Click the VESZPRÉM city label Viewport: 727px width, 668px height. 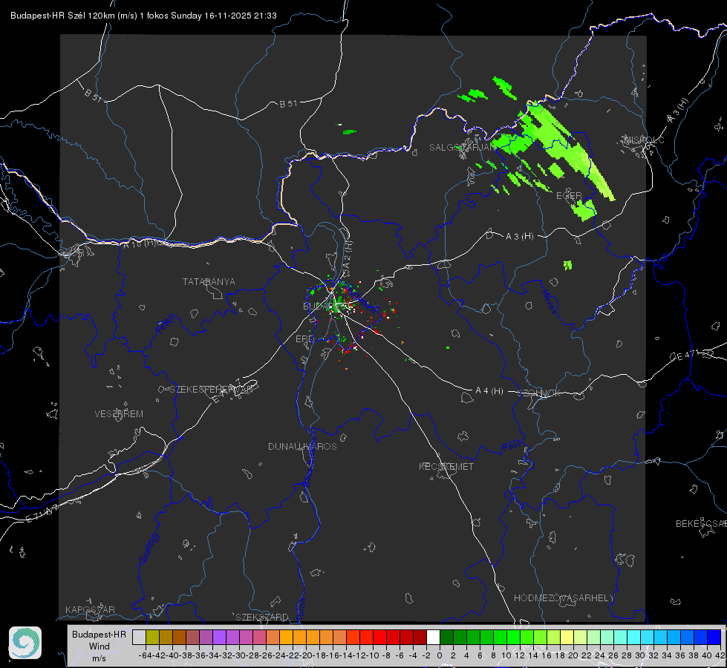pos(119,414)
